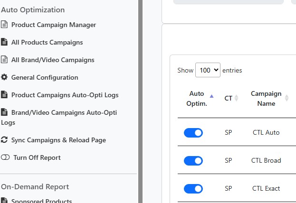Toggle auto optimization for CTL Broad campaign
This screenshot has height=203, width=296.
193,161
